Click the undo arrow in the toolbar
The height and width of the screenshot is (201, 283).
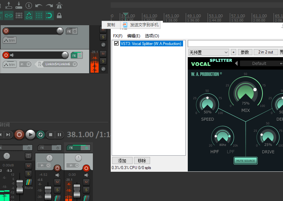click(x=39, y=6)
